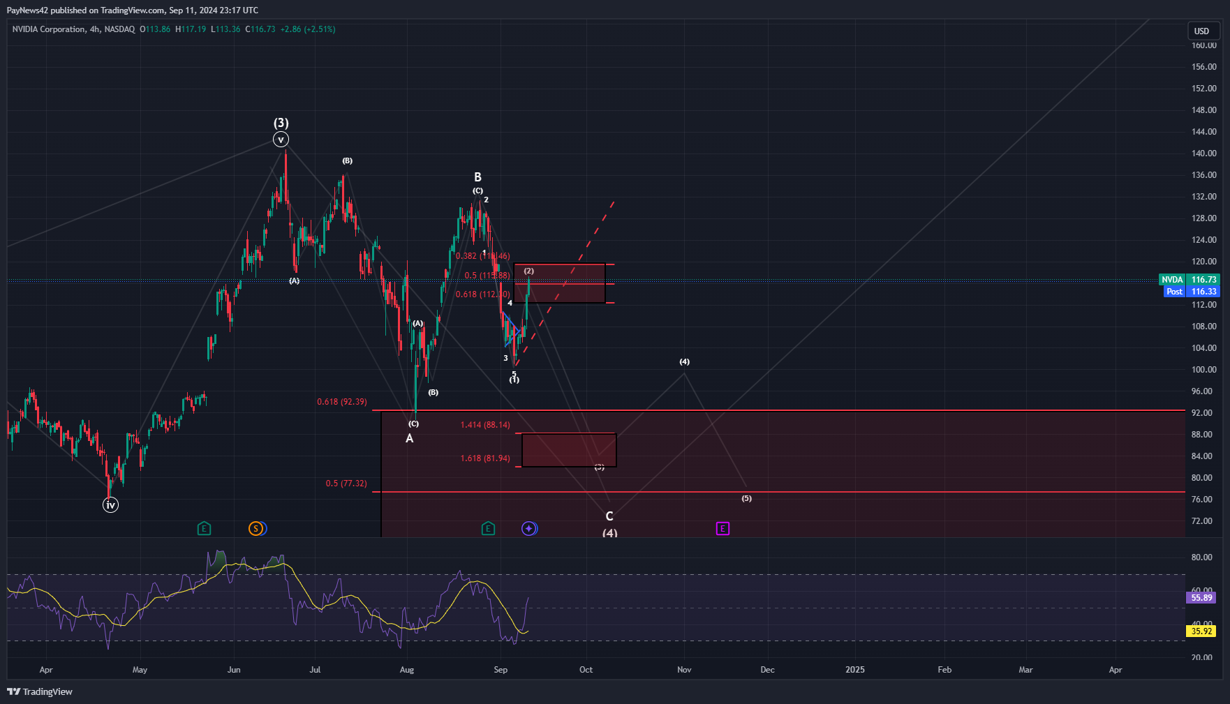Select the 0.5 (77.32) Fibonacci label
This screenshot has height=704, width=1230.
346,483
